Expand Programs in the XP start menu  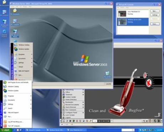point(17,96)
